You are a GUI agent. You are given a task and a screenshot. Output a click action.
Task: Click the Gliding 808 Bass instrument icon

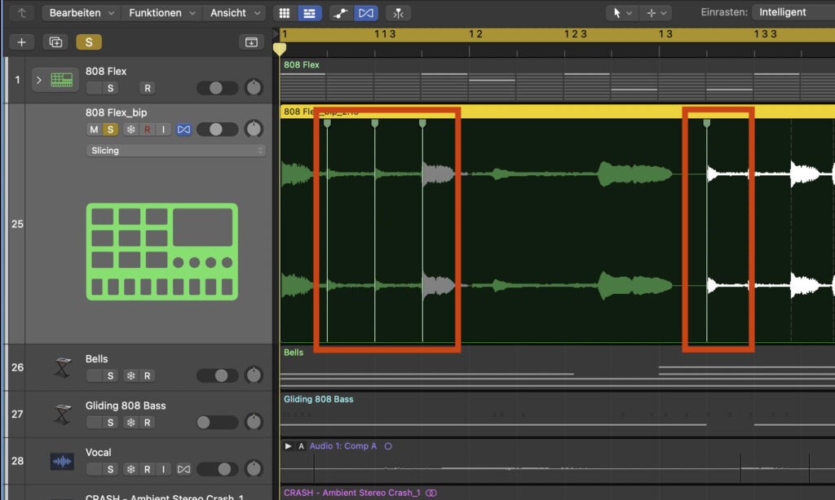click(x=62, y=414)
